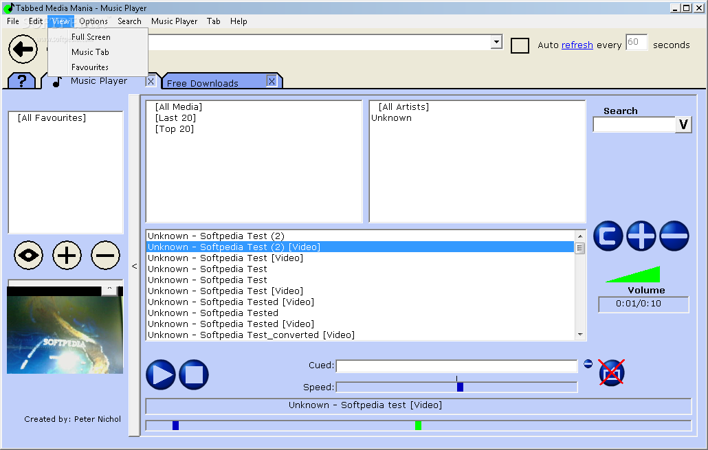Viewport: 708px width, 450px height.
Task: Select [All Artists] in artists list
Action: pyautogui.click(x=403, y=107)
